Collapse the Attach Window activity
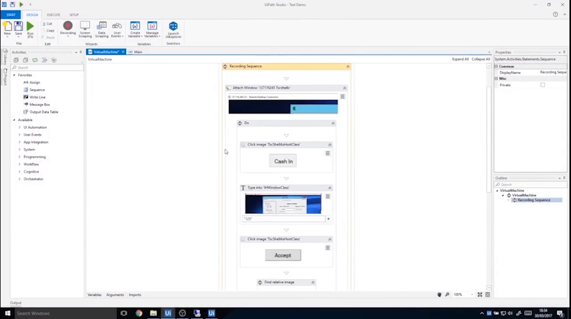This screenshot has height=319, width=571. click(x=344, y=88)
